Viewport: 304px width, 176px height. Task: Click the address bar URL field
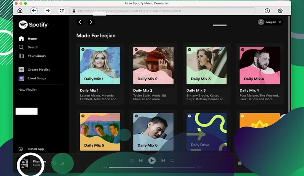coord(162,11)
